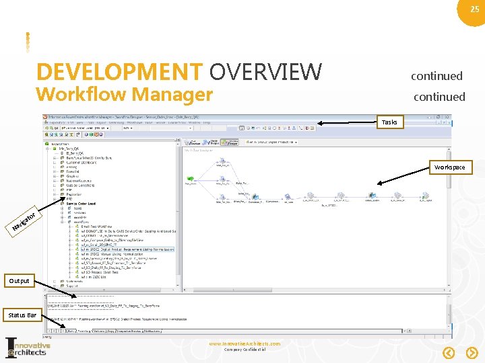Expand the Graphics folder

click(x=55, y=176)
